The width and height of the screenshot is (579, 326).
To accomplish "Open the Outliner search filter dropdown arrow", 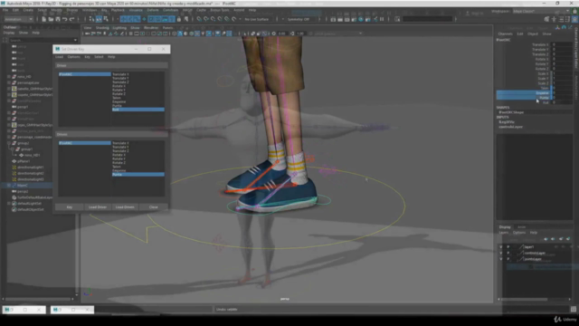I will pyautogui.click(x=75, y=40).
